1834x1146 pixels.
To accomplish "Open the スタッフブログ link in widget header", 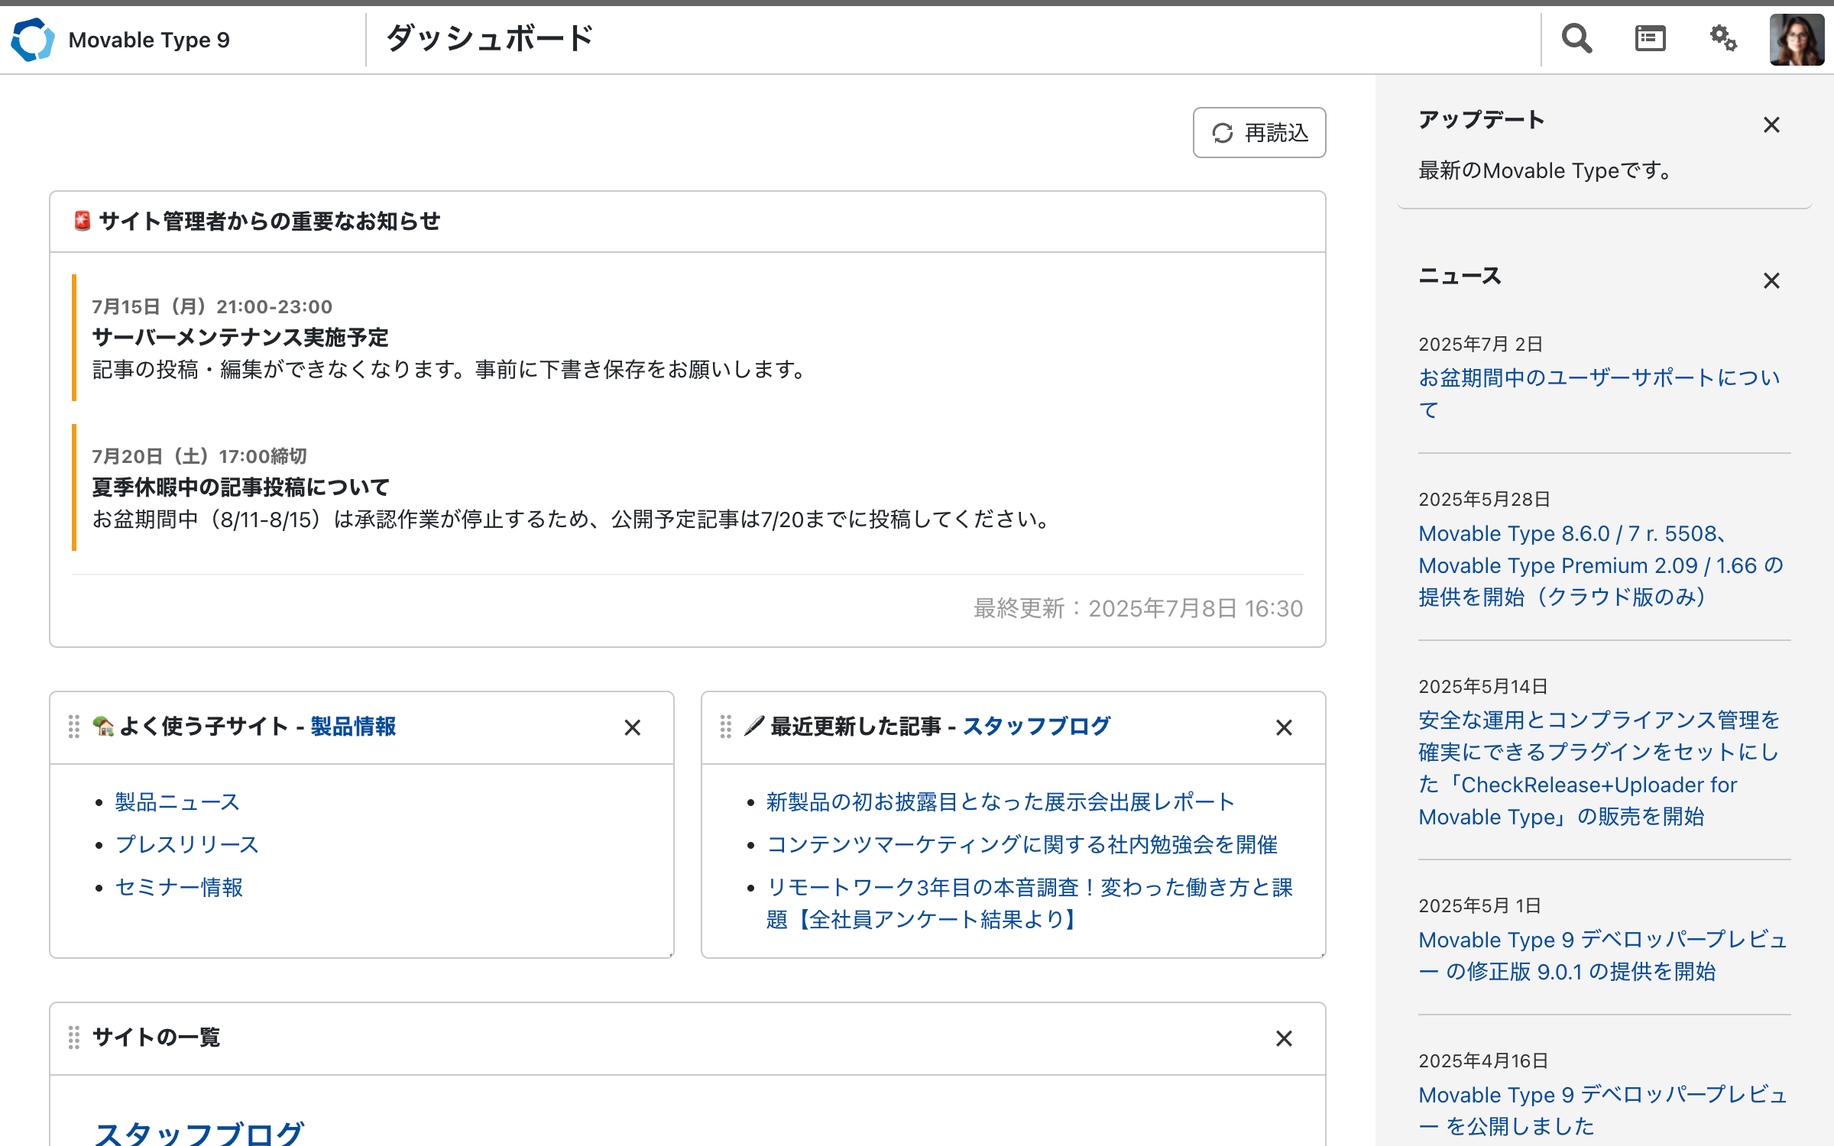I will (1038, 726).
